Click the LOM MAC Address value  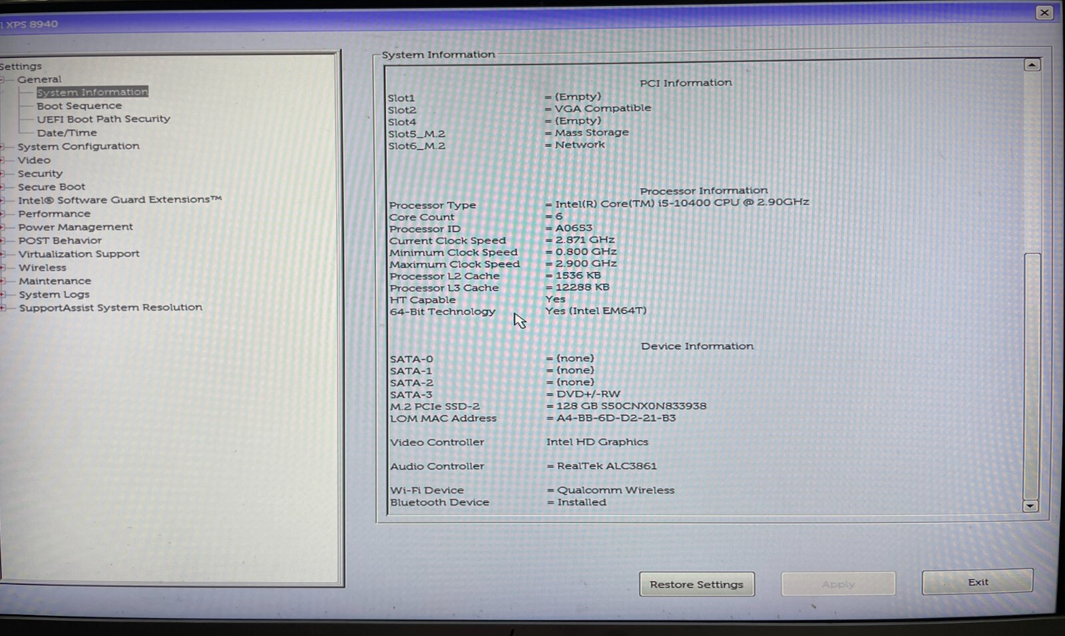pyautogui.click(x=616, y=418)
